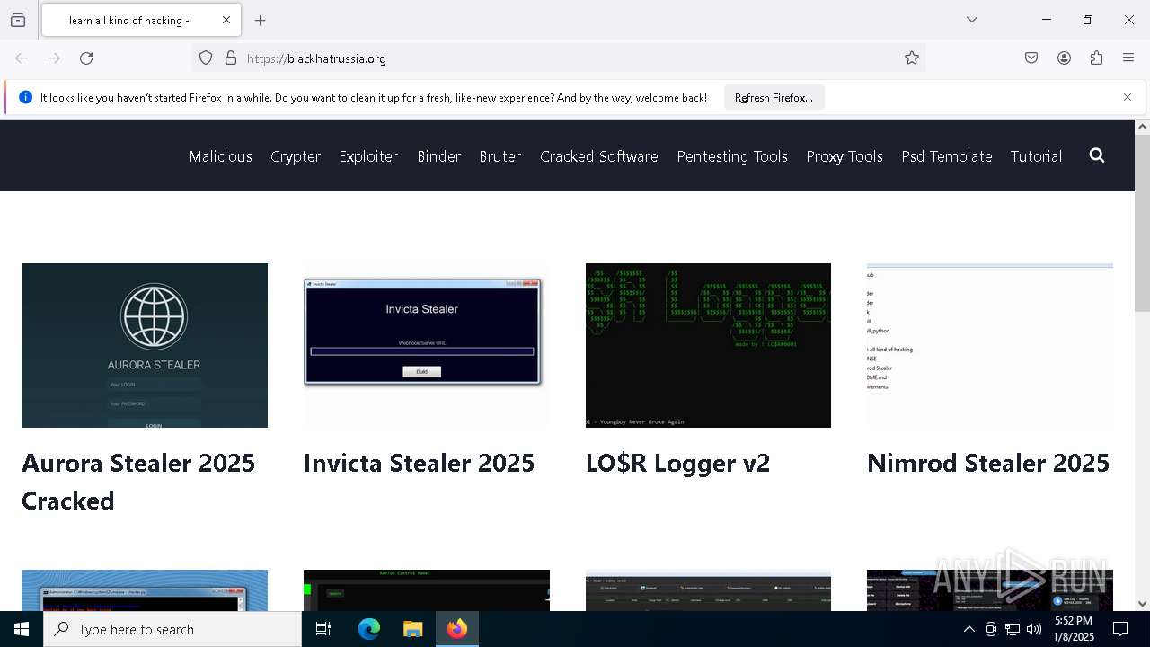This screenshot has width=1150, height=647.
Task: Click the site search magnifier icon
Action: (x=1097, y=155)
